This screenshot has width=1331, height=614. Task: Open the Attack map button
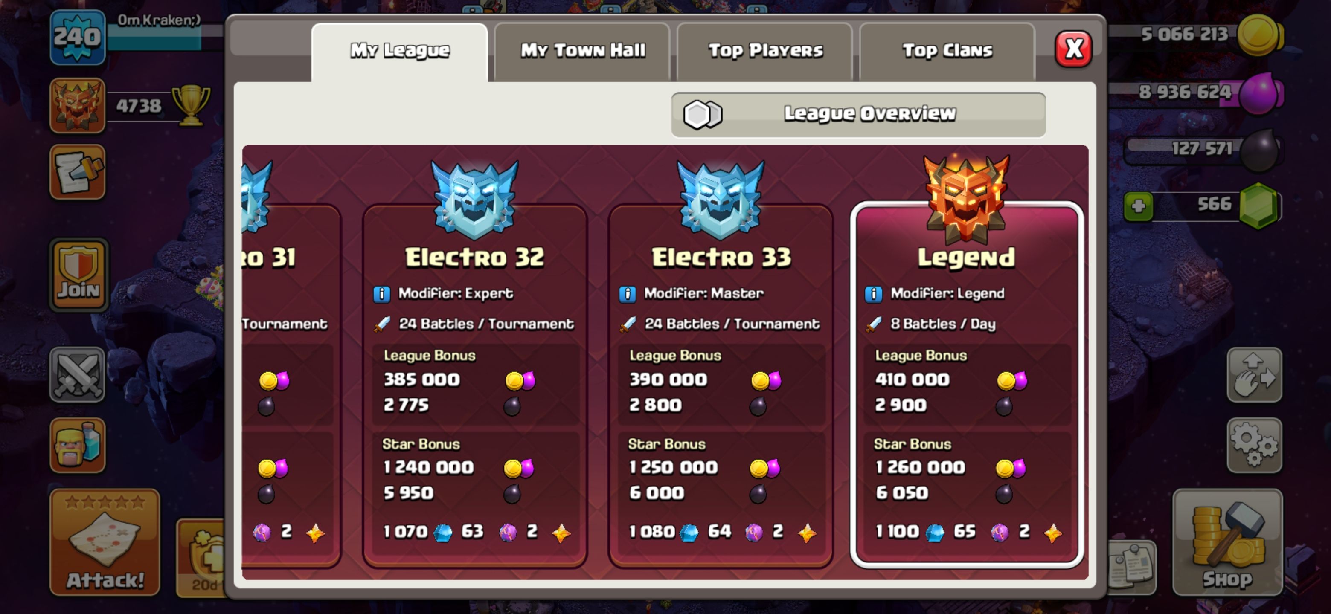point(105,542)
